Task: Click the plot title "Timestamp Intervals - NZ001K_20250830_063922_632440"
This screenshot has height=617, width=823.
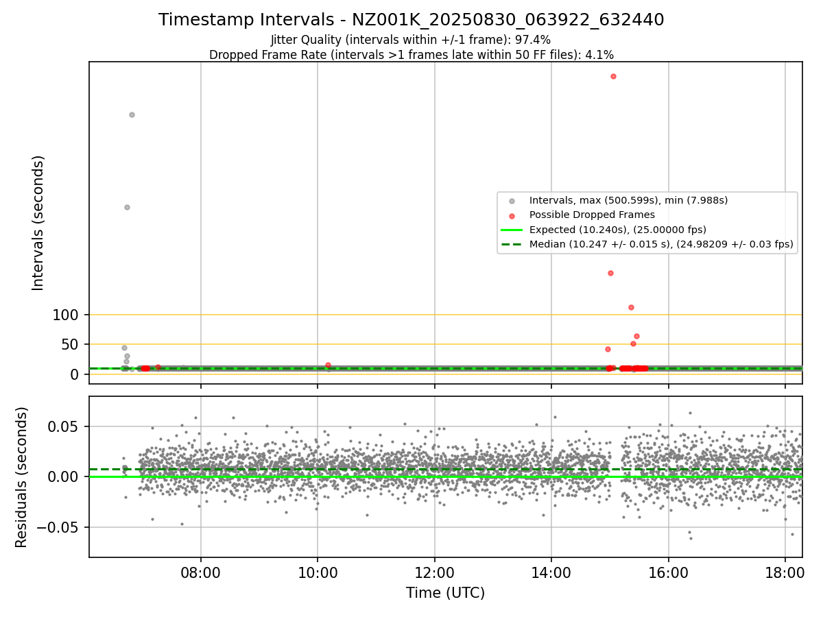Action: (411, 20)
